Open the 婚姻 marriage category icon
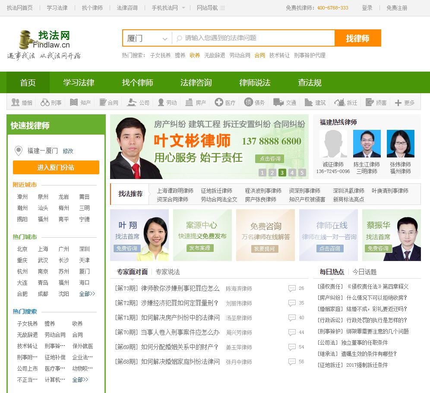This screenshot has width=430, height=393. point(16,103)
